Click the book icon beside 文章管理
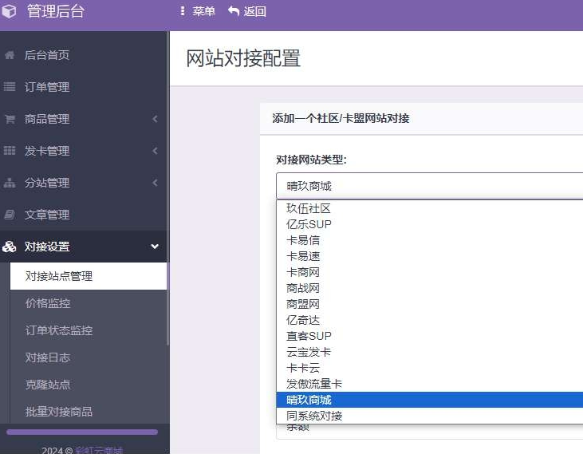 pos(10,215)
